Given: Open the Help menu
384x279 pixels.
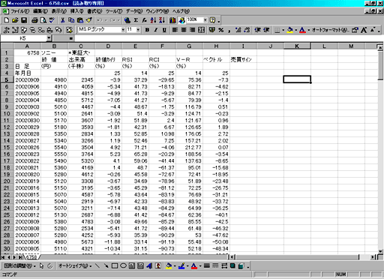Looking at the screenshot, I should point(181,11).
